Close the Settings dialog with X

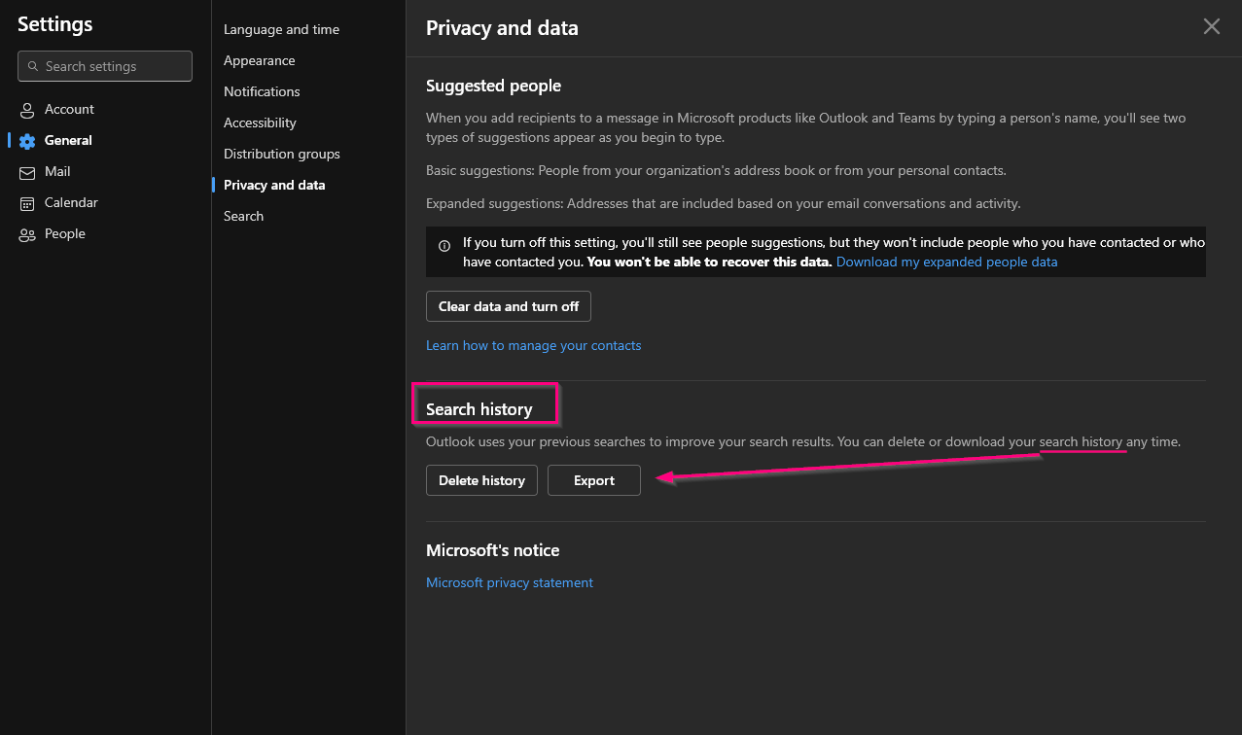pyautogui.click(x=1211, y=27)
